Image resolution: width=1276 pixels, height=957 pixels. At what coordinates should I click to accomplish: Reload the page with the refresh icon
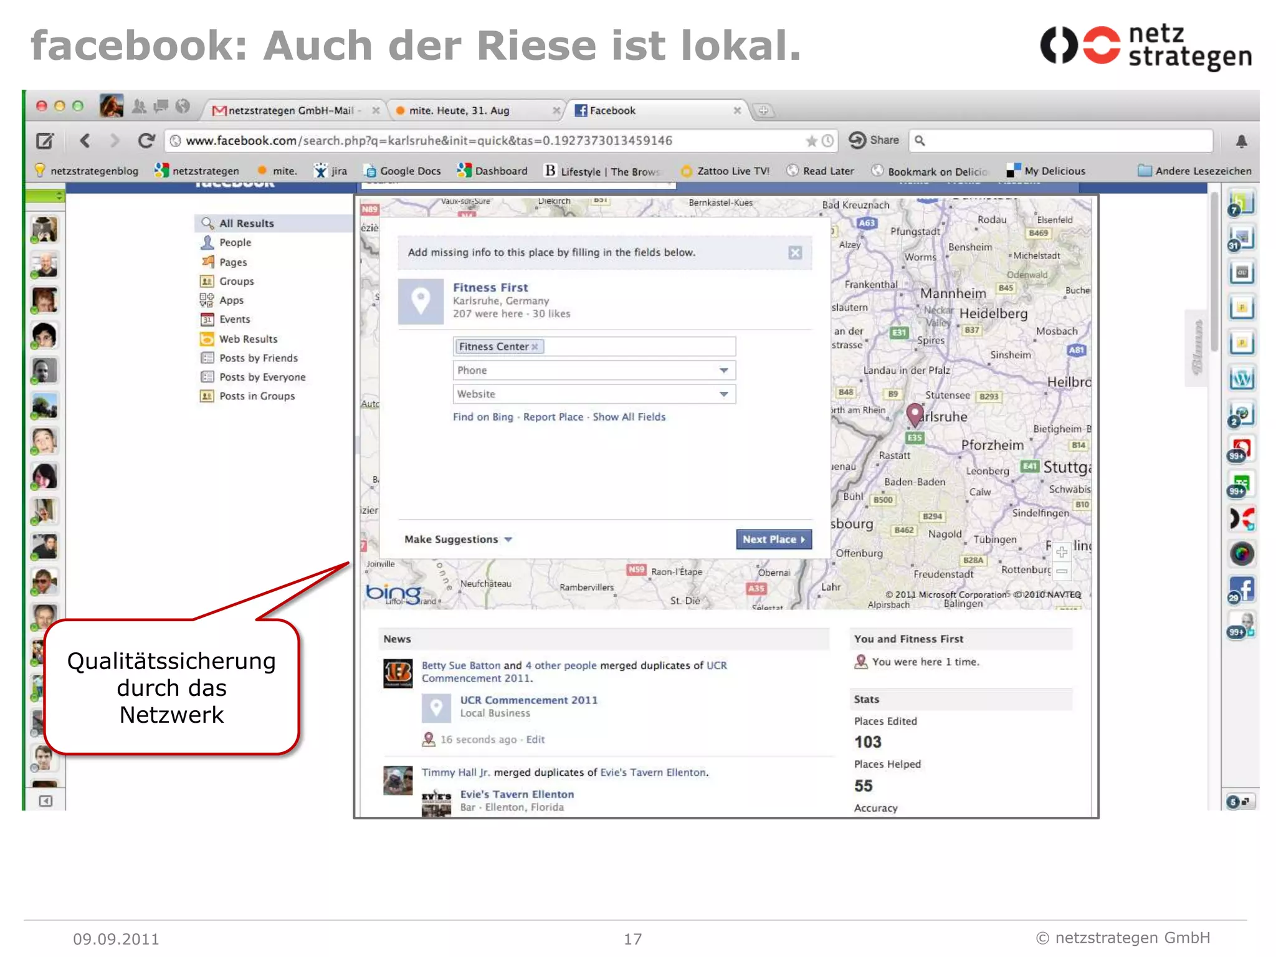point(146,141)
